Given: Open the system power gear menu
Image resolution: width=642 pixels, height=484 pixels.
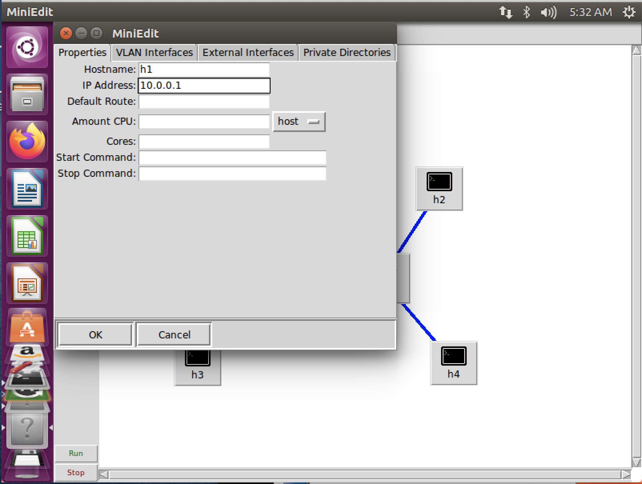Looking at the screenshot, I should coord(629,12).
